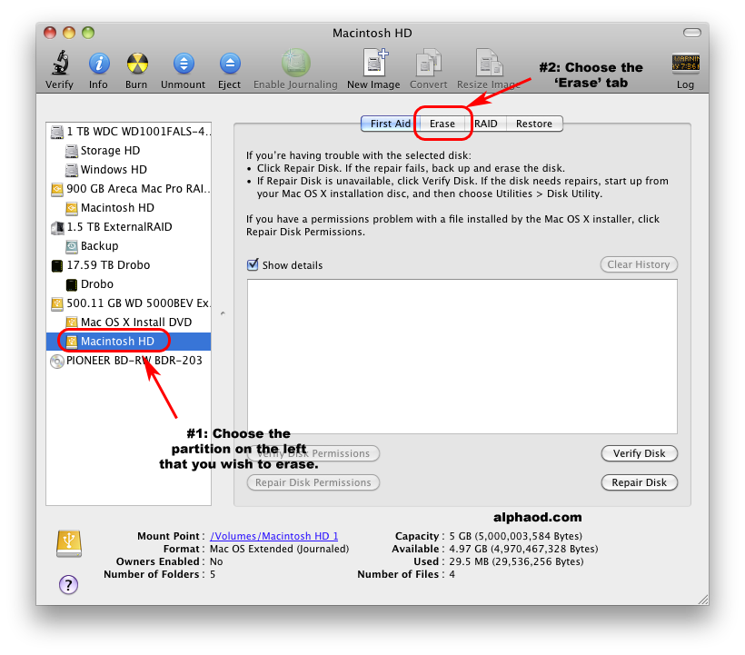Image resolution: width=745 pixels, height=655 pixels.
Task: Open the Log toolbar icon
Action: (x=686, y=64)
